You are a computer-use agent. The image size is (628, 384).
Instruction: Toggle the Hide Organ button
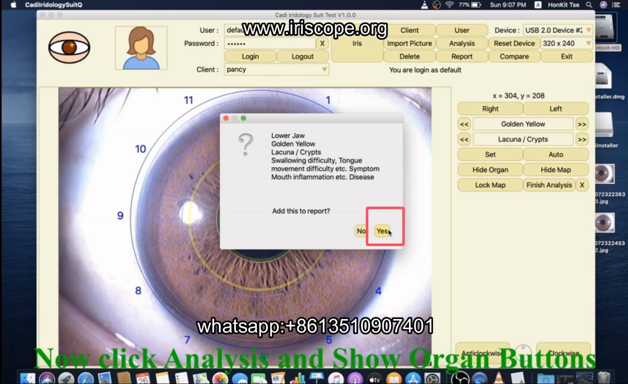click(490, 170)
